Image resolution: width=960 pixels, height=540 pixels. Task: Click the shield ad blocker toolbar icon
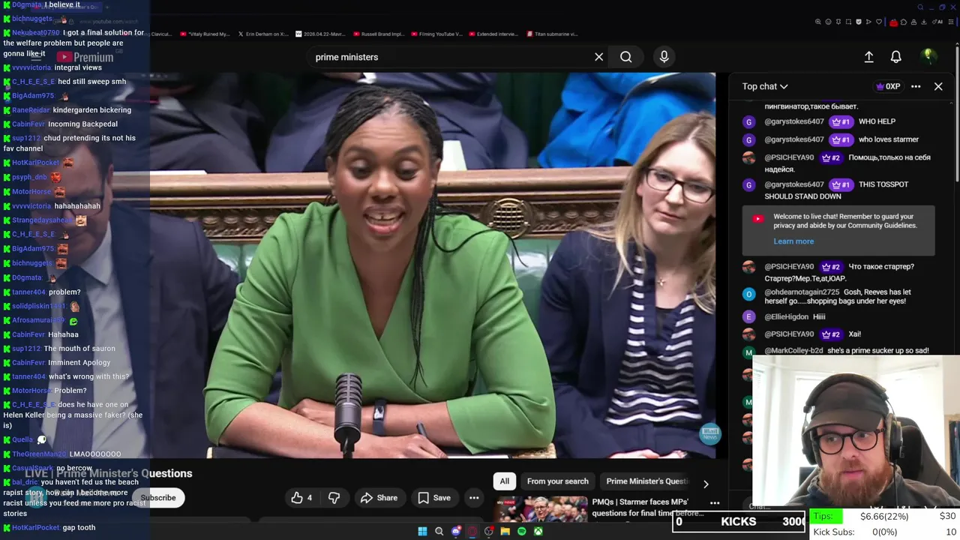859,22
